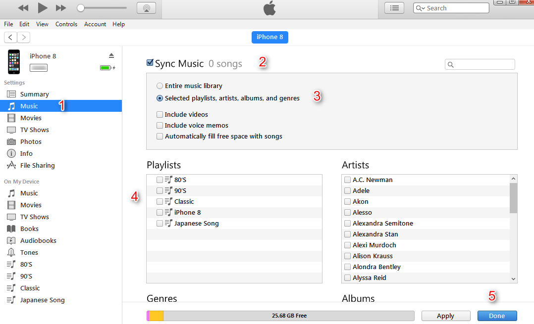This screenshot has width=534, height=324.
Task: Open the Controls menu
Action: [x=66, y=24]
